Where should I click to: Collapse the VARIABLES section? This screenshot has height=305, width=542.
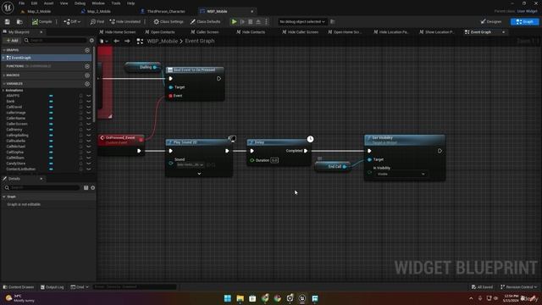[x=3, y=84]
